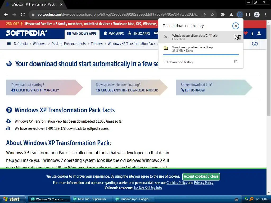Open the WINDOWS APPS tab
The height and width of the screenshot is (203, 271).
pos(82,34)
